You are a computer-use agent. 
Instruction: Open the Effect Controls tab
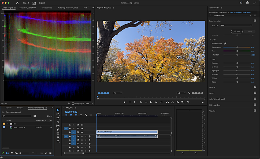(x=47, y=8)
